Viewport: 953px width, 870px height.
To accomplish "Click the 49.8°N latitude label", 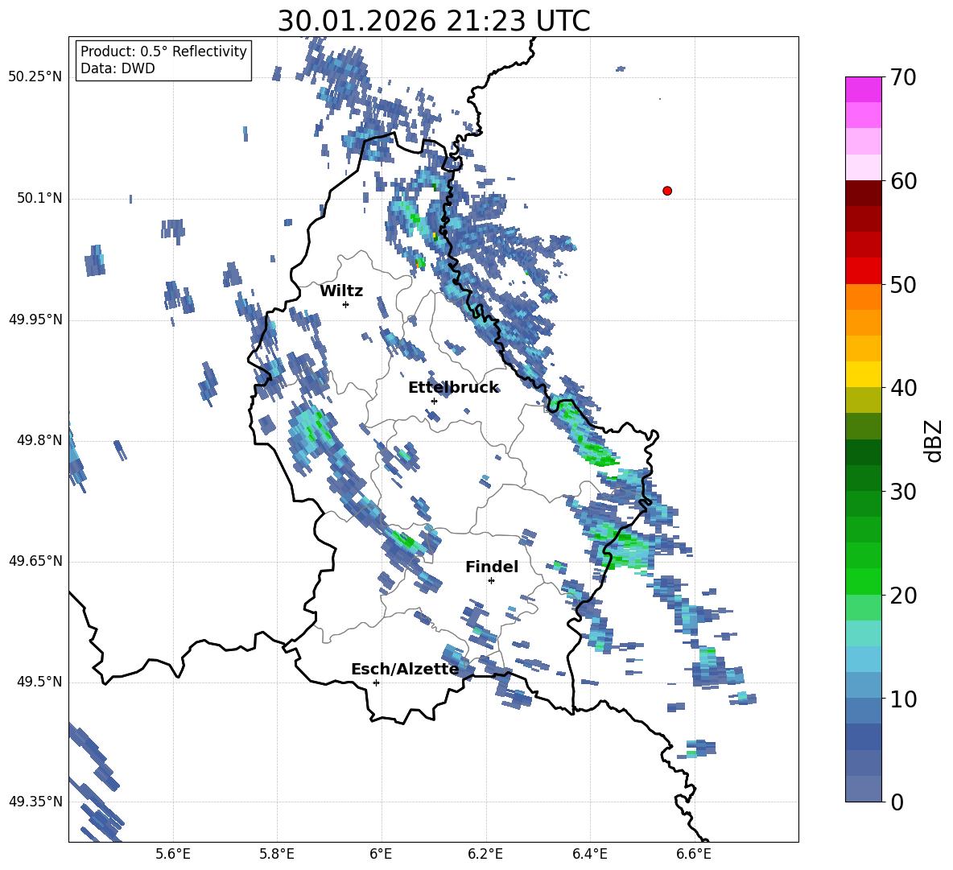I will (x=39, y=440).
